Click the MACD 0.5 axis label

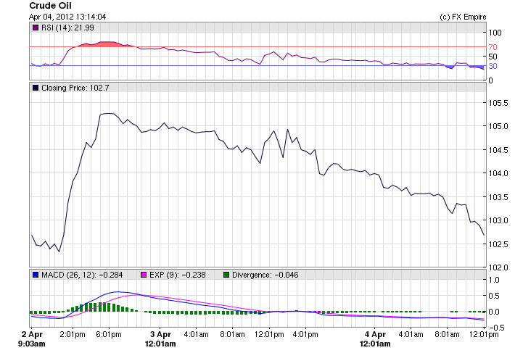coord(494,296)
